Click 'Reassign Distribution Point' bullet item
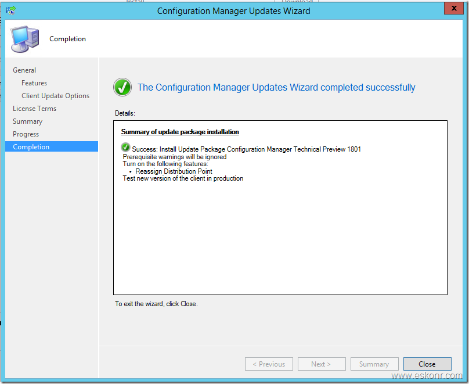This screenshot has width=469, height=384. click(174, 171)
